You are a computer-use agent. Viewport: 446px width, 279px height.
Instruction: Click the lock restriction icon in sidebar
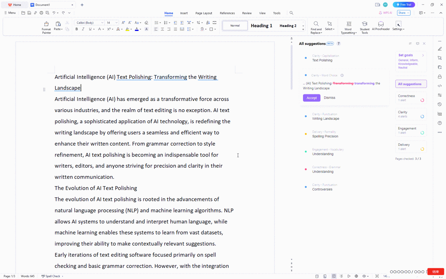click(x=440, y=76)
